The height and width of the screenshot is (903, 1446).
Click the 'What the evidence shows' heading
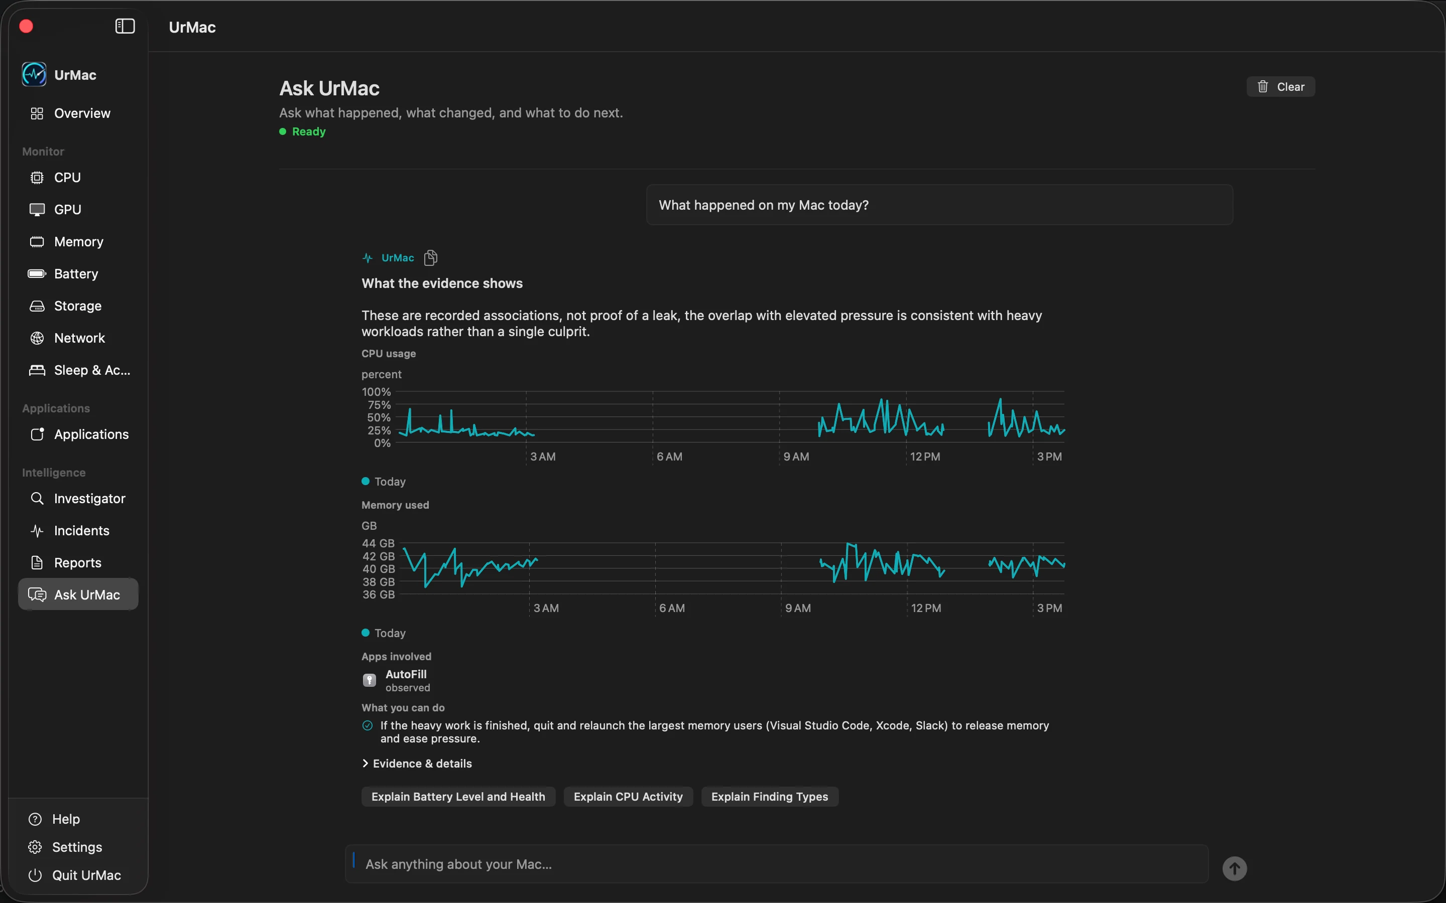(x=442, y=283)
